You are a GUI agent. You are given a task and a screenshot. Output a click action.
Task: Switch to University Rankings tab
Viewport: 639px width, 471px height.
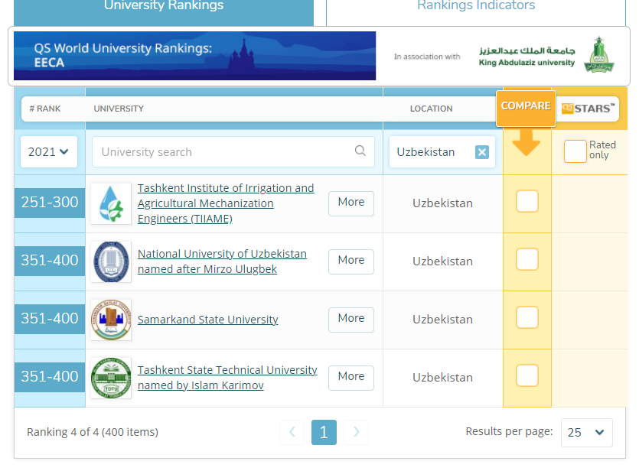click(164, 8)
